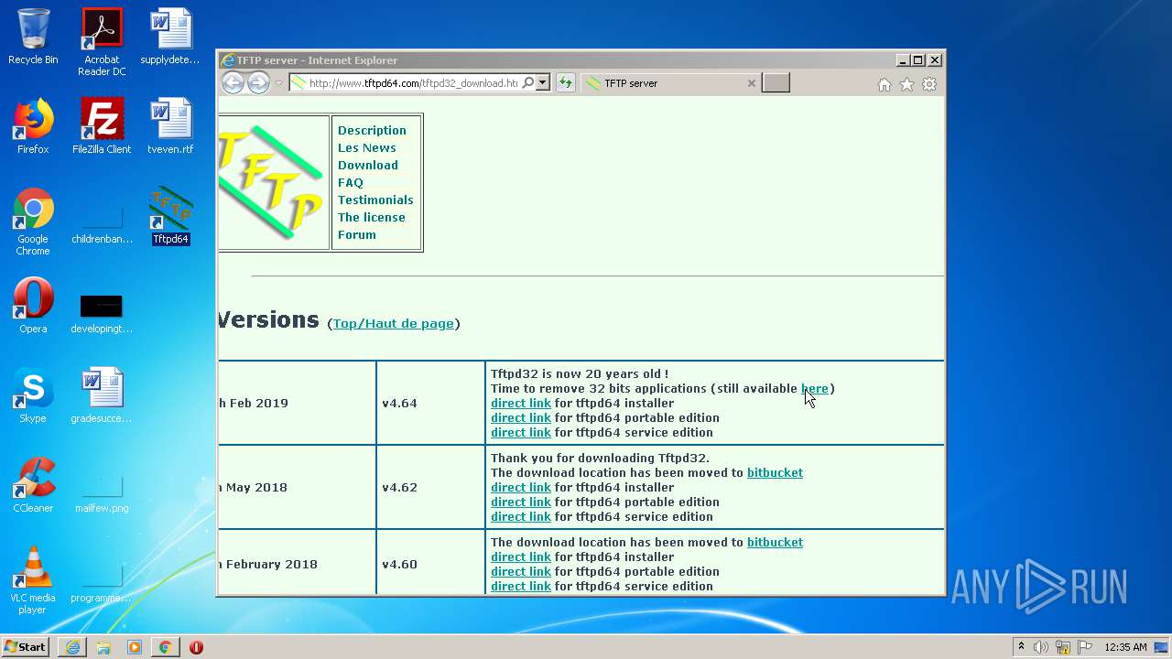Click the Top/Haut de page link

394,323
